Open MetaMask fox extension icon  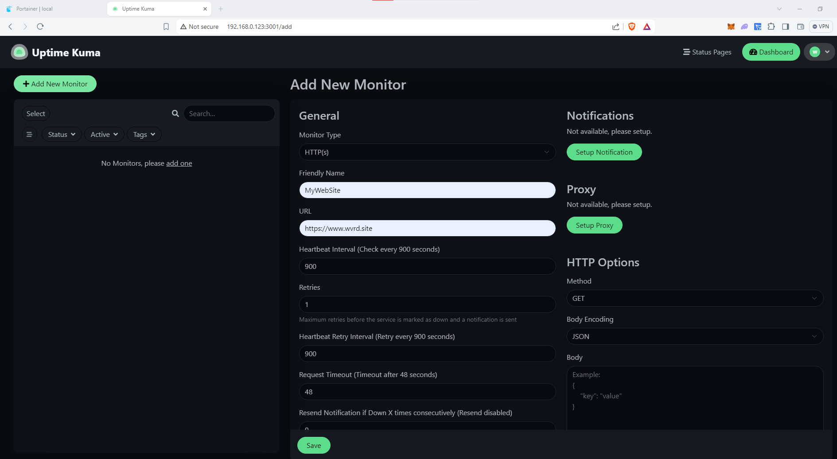pyautogui.click(x=731, y=27)
